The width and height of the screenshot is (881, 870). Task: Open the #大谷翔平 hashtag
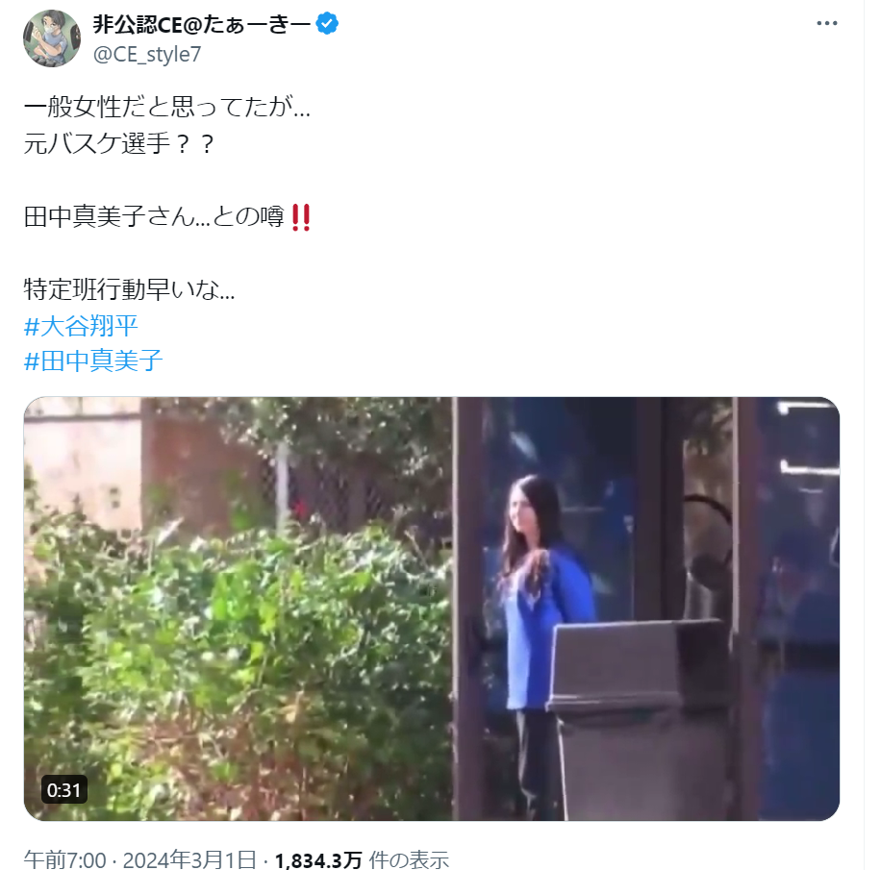[81, 326]
